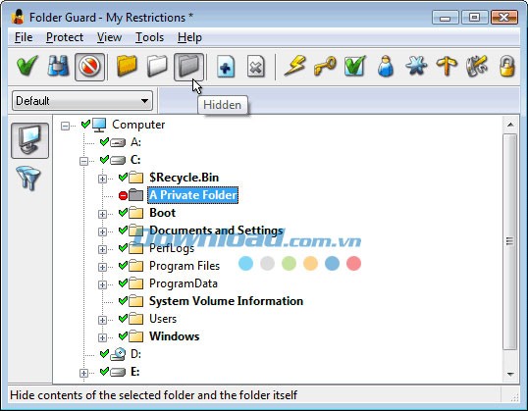Collapse the Computer tree node

tap(65, 126)
